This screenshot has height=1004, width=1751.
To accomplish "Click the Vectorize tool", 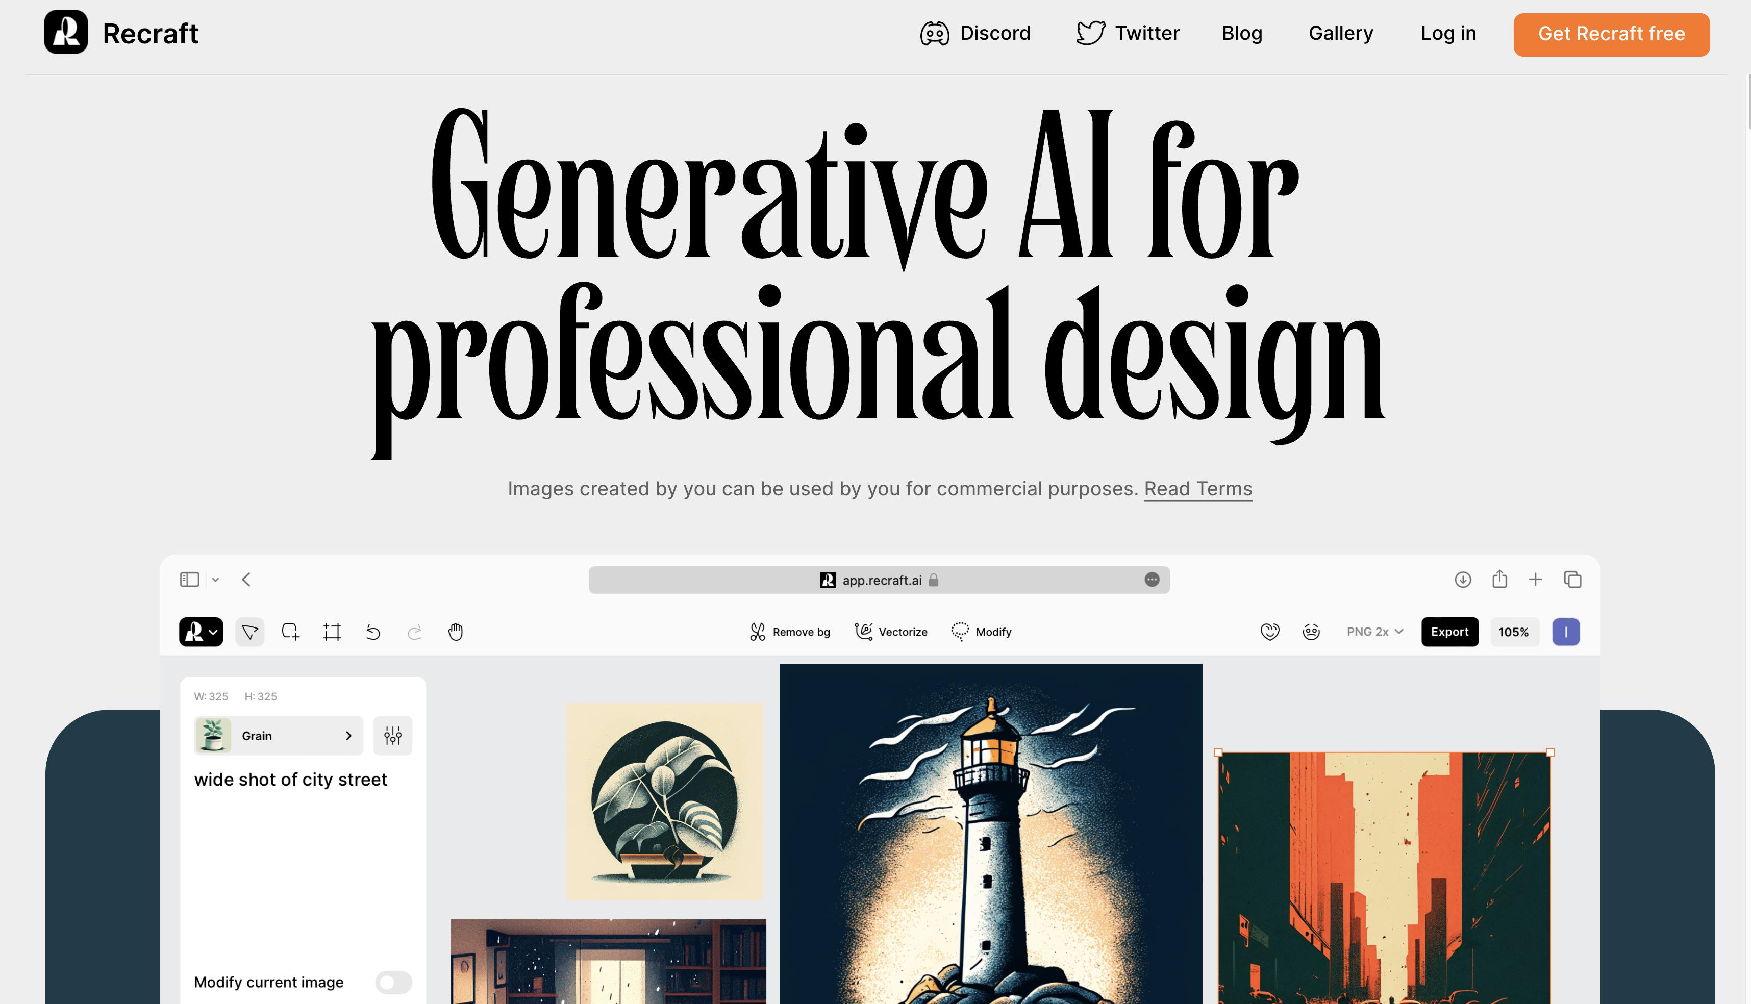I will coord(891,632).
